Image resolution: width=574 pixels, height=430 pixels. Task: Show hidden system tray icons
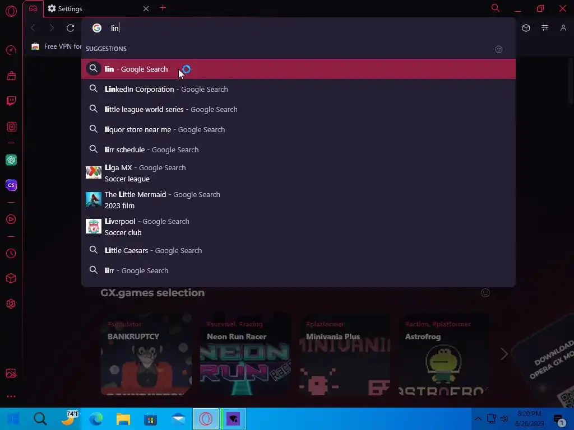click(x=478, y=419)
